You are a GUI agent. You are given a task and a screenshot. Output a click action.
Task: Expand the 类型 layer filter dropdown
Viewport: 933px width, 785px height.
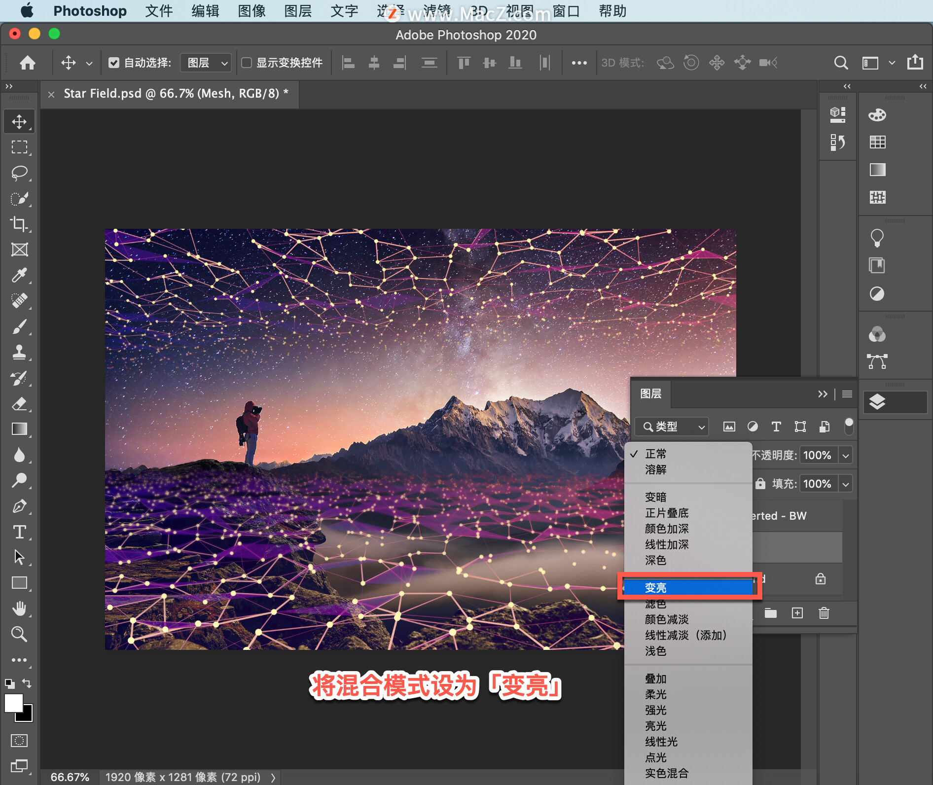tap(671, 427)
